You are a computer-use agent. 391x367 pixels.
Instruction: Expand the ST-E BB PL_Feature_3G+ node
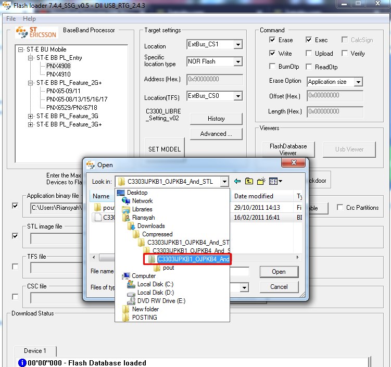point(30,124)
